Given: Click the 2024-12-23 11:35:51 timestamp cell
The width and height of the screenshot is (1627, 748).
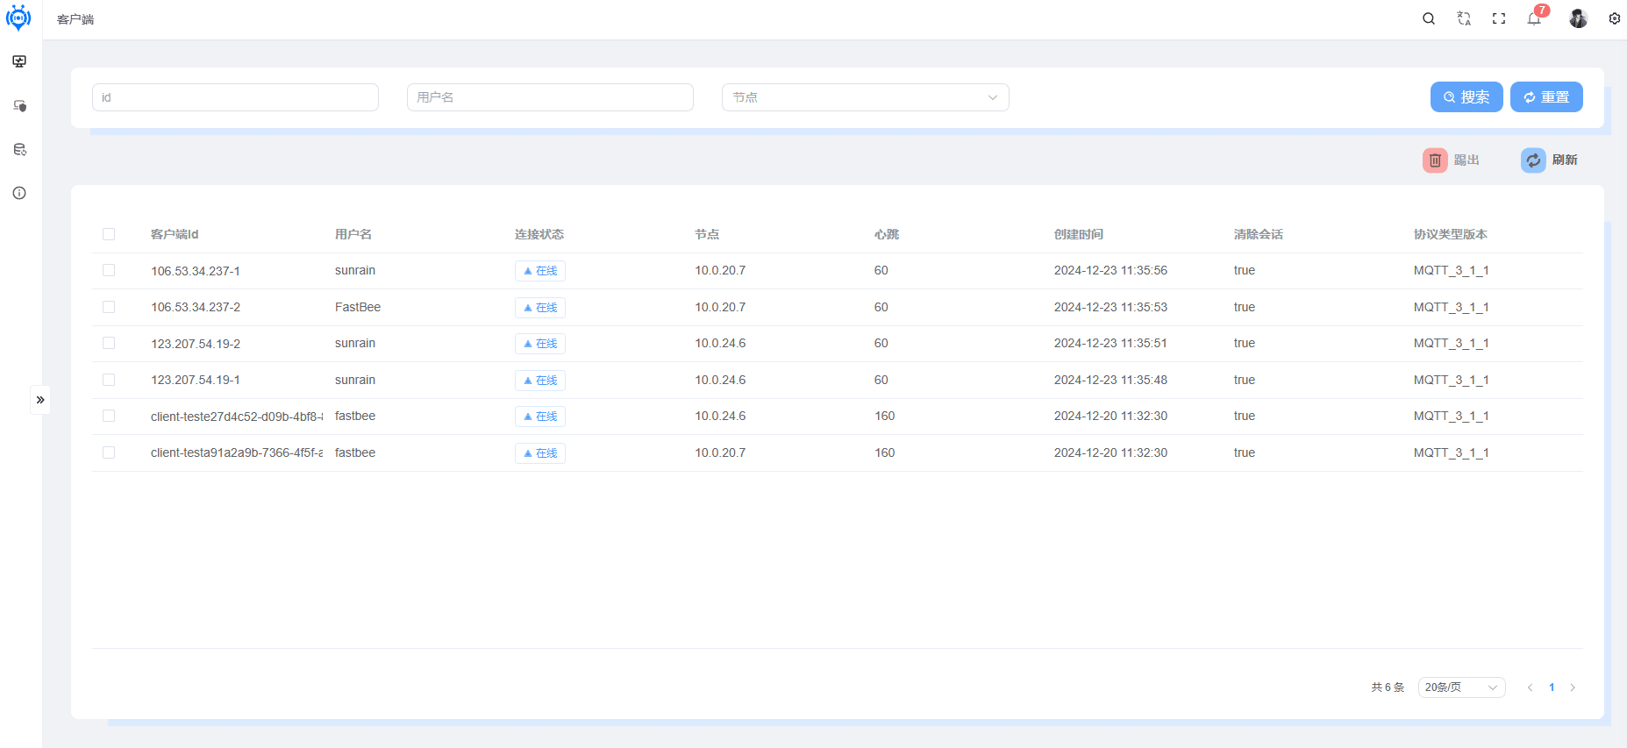Looking at the screenshot, I should (x=1110, y=343).
